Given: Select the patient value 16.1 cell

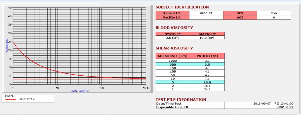Looking at the screenshot, I should [x=207, y=86].
